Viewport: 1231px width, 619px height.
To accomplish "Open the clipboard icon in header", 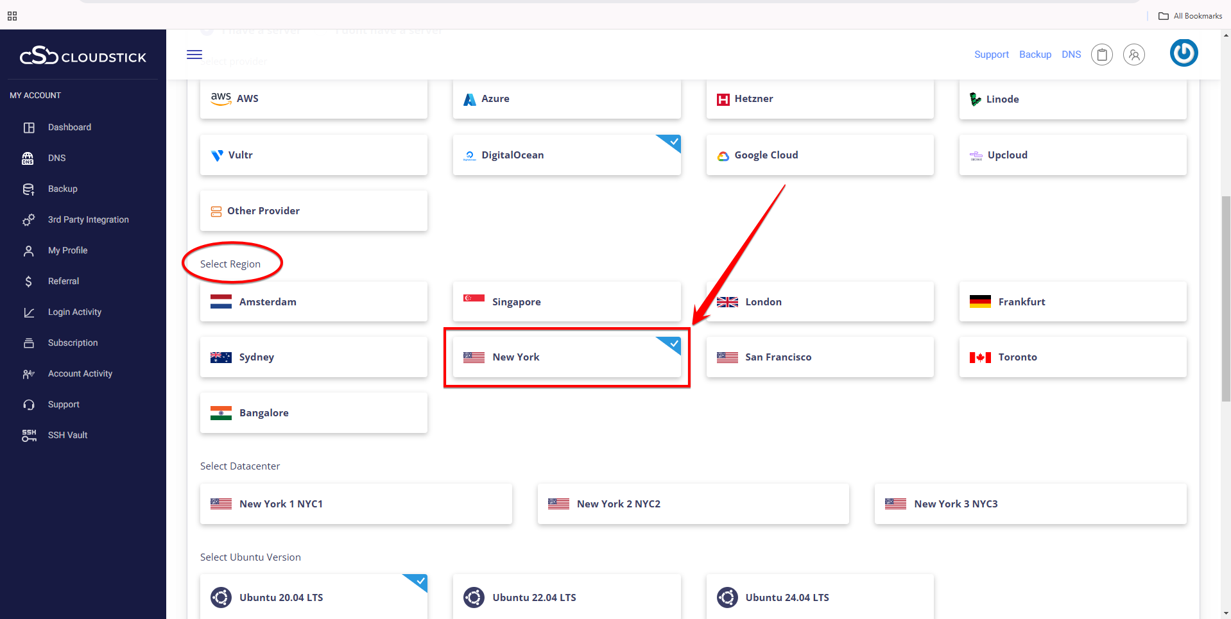I will [x=1101, y=55].
